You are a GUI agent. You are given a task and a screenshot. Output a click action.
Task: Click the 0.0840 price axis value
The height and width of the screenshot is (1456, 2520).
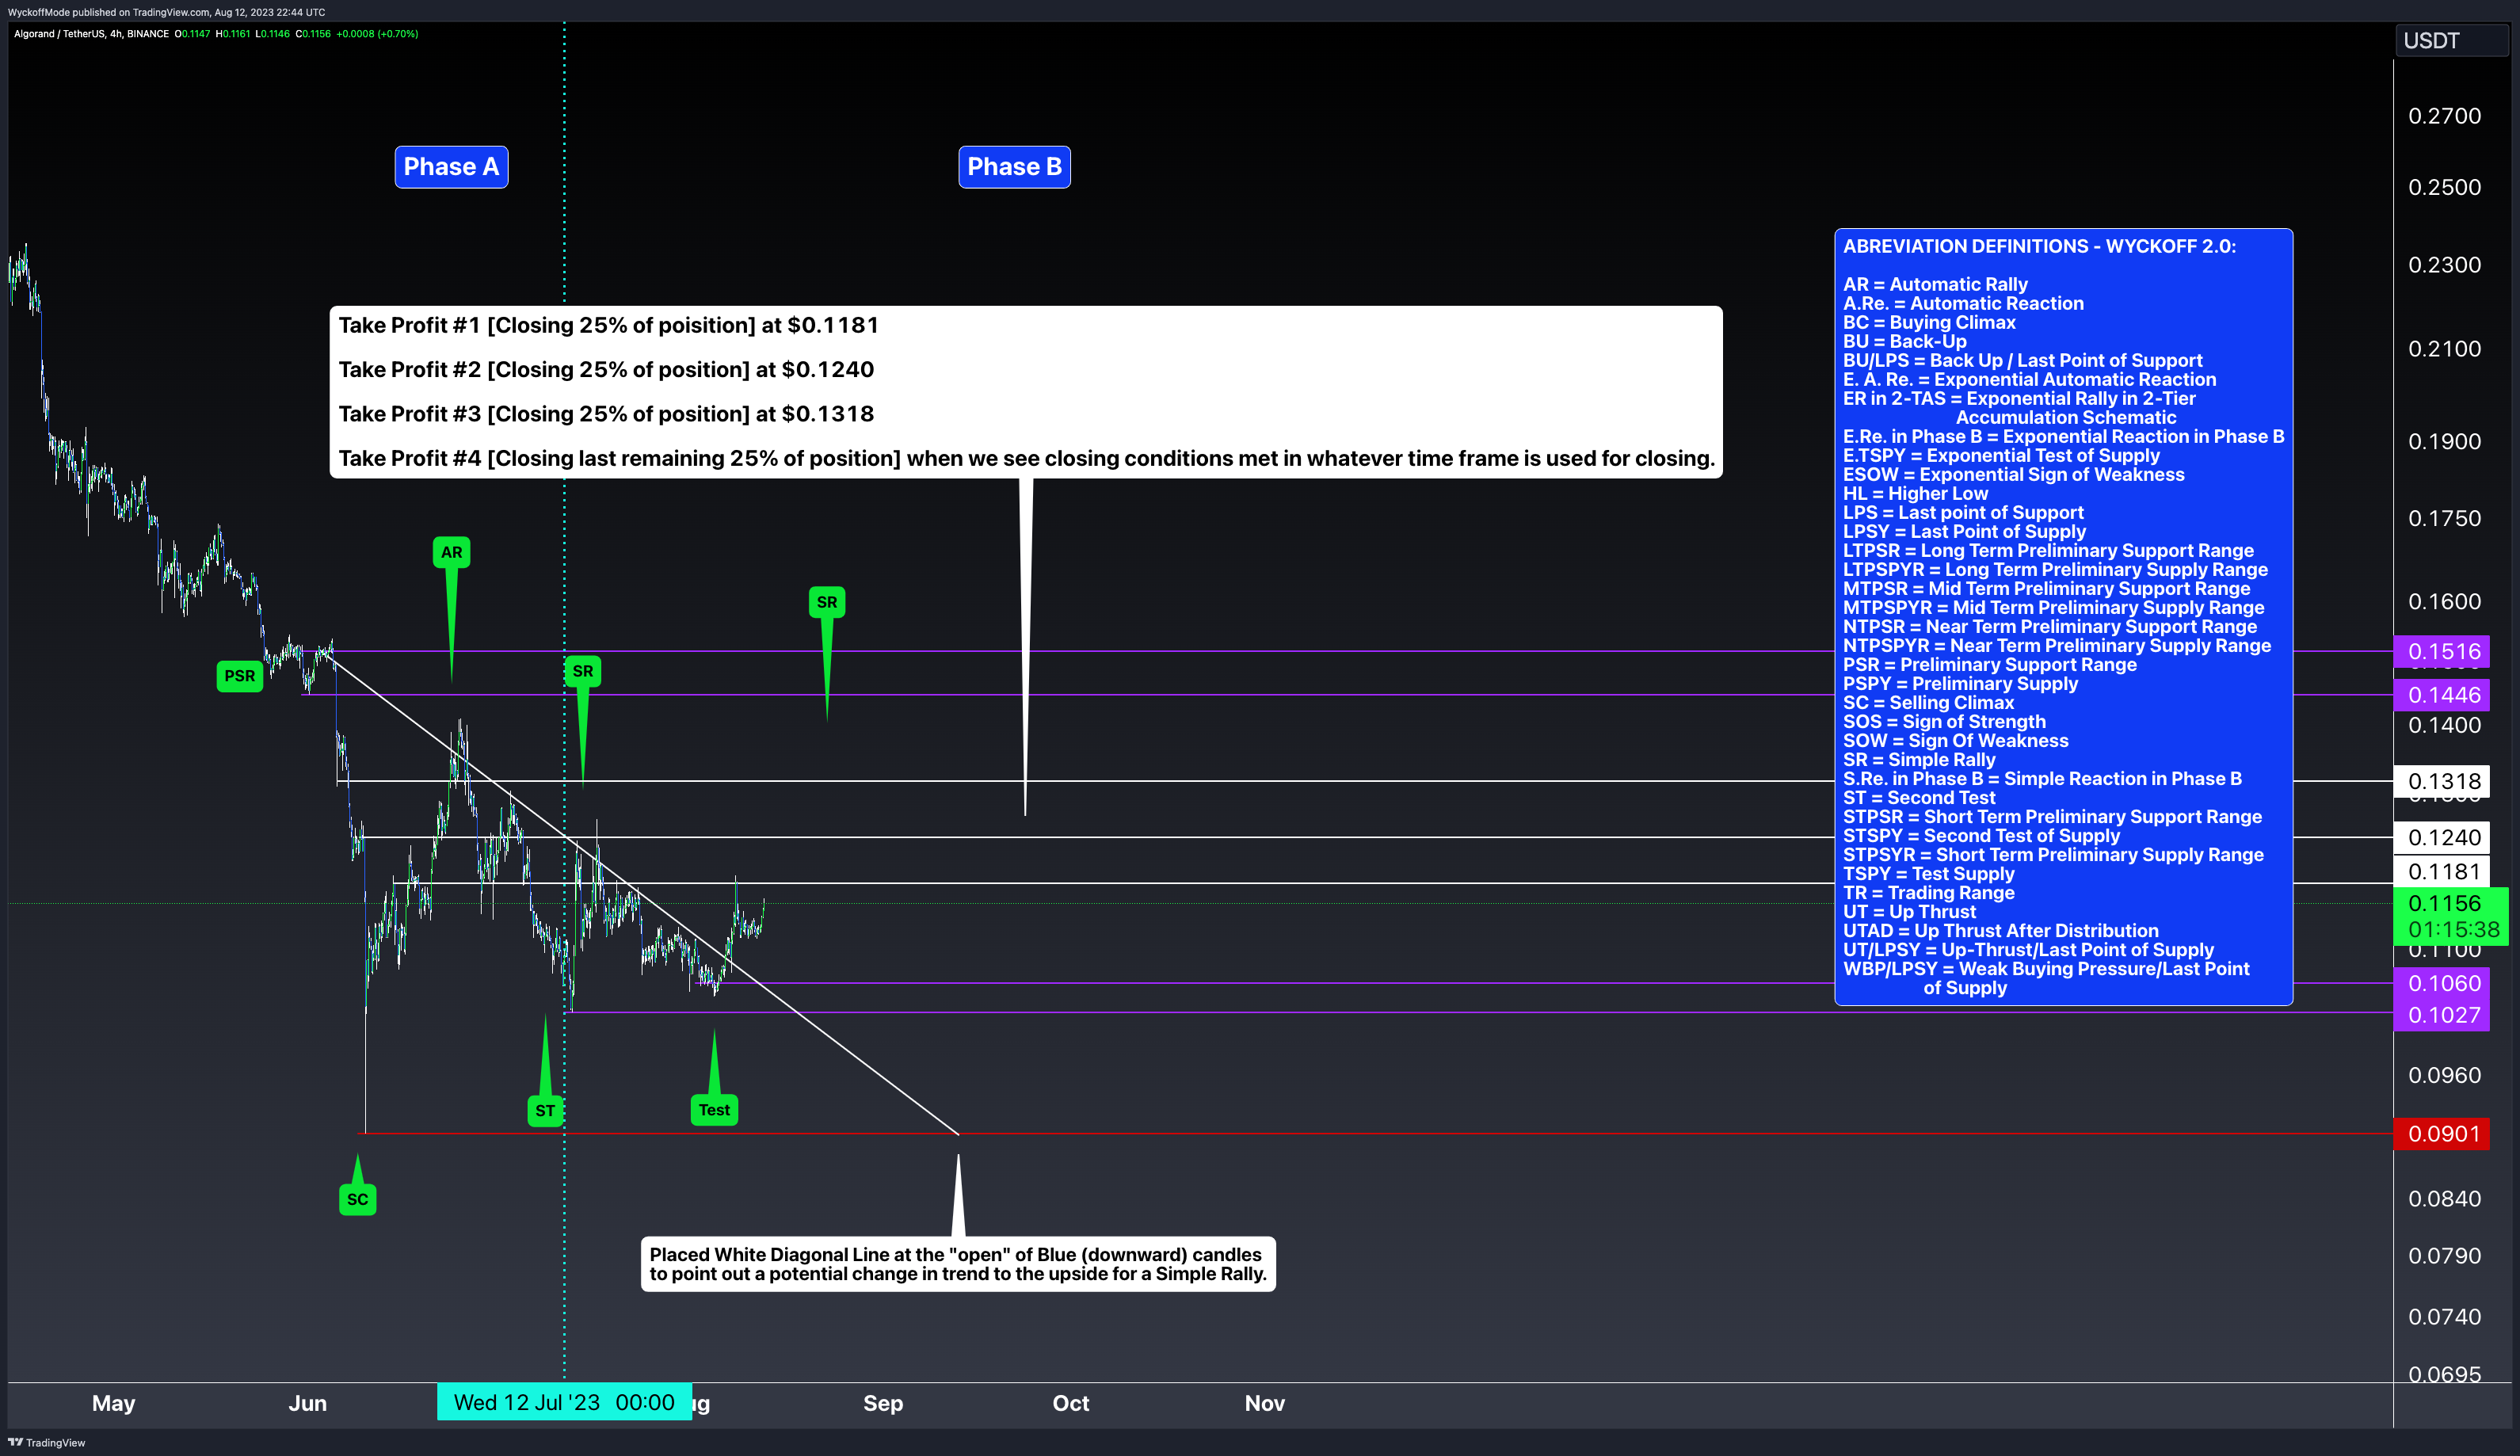tap(2444, 1199)
